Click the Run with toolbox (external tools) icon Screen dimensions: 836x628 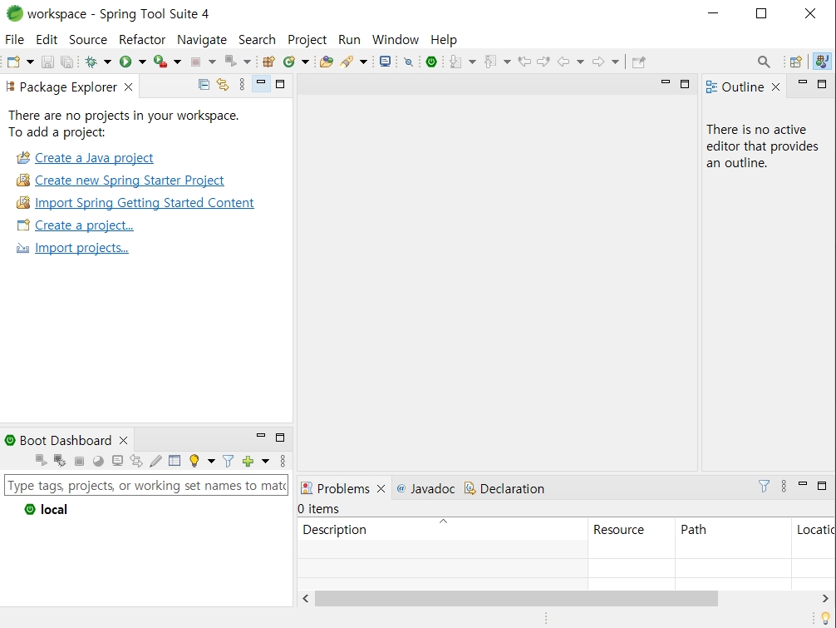(160, 62)
